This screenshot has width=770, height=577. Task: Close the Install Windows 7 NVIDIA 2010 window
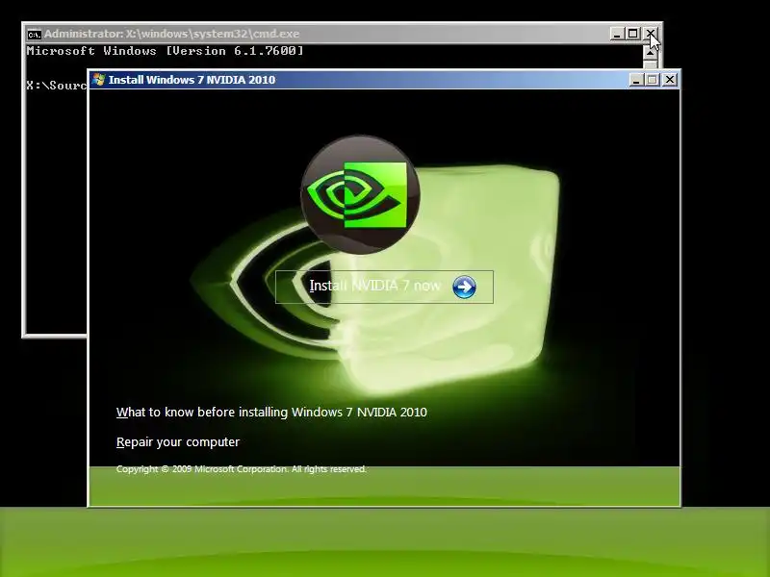click(x=669, y=80)
